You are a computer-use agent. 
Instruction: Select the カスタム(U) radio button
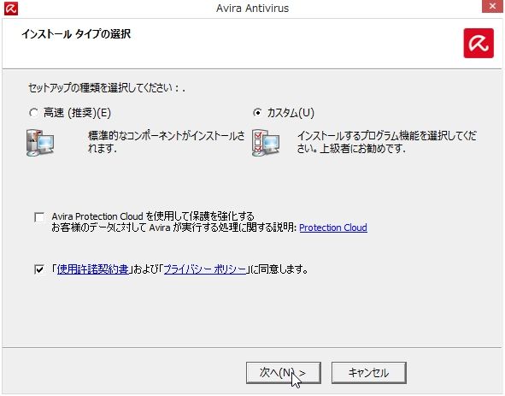257,113
